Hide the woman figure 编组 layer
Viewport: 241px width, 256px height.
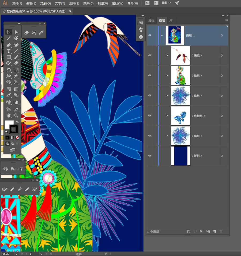point(150,75)
